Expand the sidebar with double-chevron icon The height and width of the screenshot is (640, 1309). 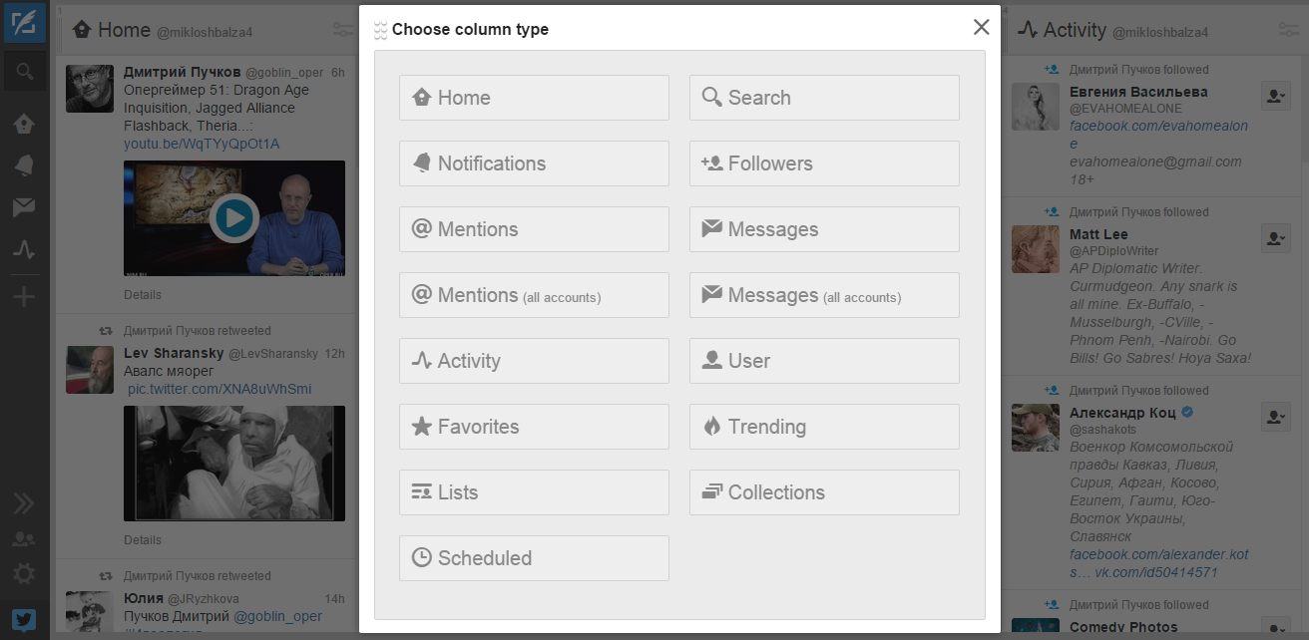(24, 503)
